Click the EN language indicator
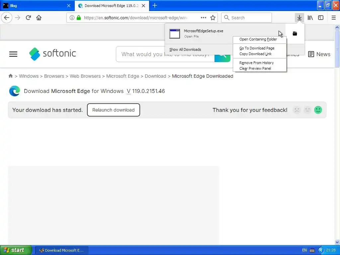 pos(304,250)
